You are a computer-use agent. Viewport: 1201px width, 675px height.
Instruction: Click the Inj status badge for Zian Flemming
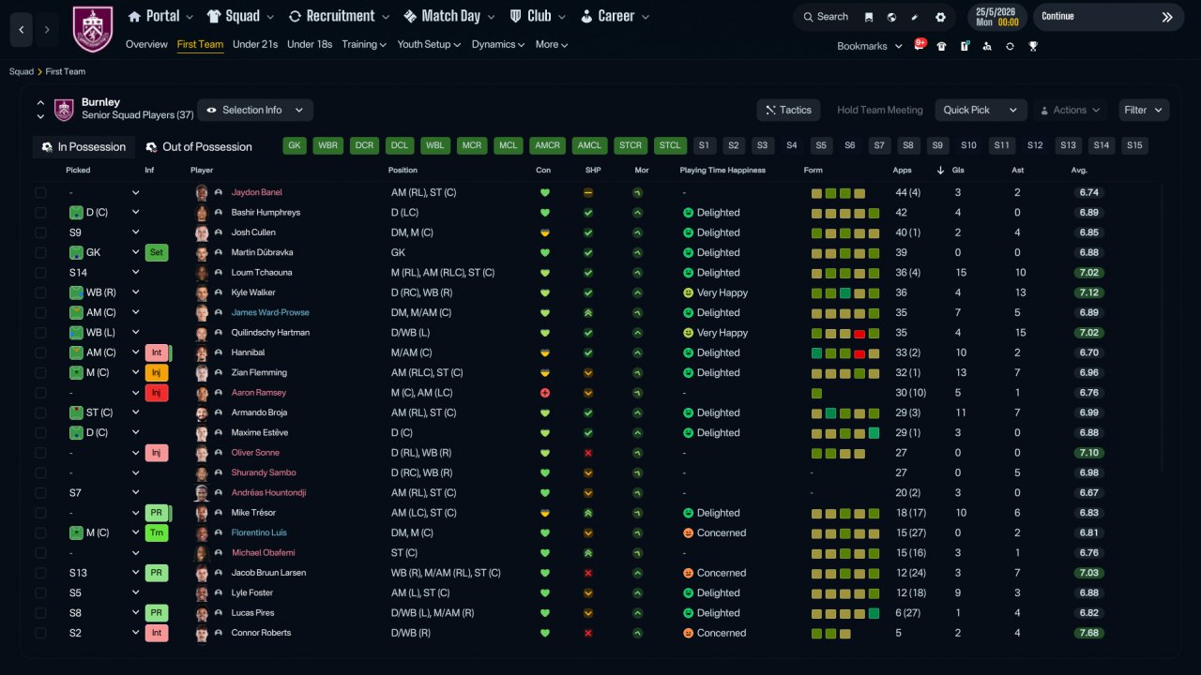tap(157, 373)
